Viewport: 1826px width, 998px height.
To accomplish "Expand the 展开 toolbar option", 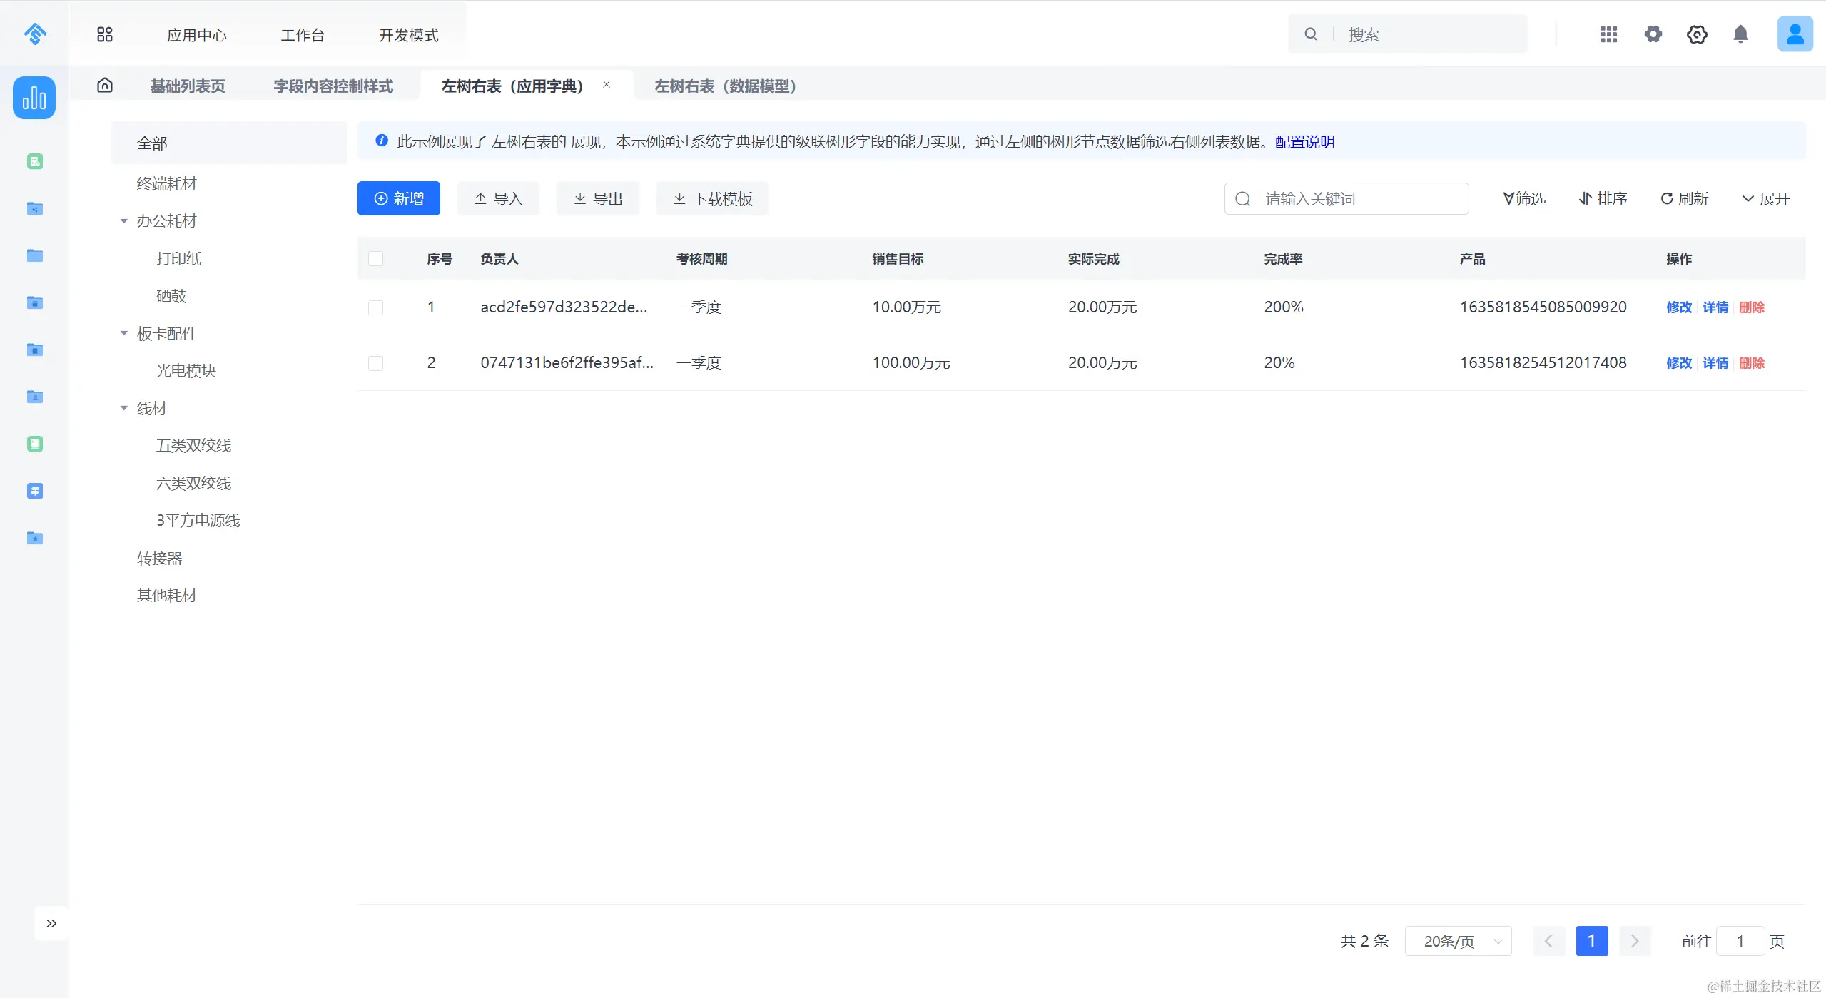I will (1766, 199).
